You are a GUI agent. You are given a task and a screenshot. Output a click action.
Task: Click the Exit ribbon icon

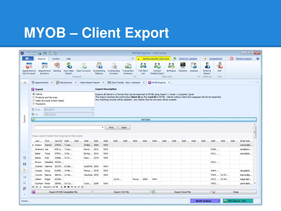[220, 67]
